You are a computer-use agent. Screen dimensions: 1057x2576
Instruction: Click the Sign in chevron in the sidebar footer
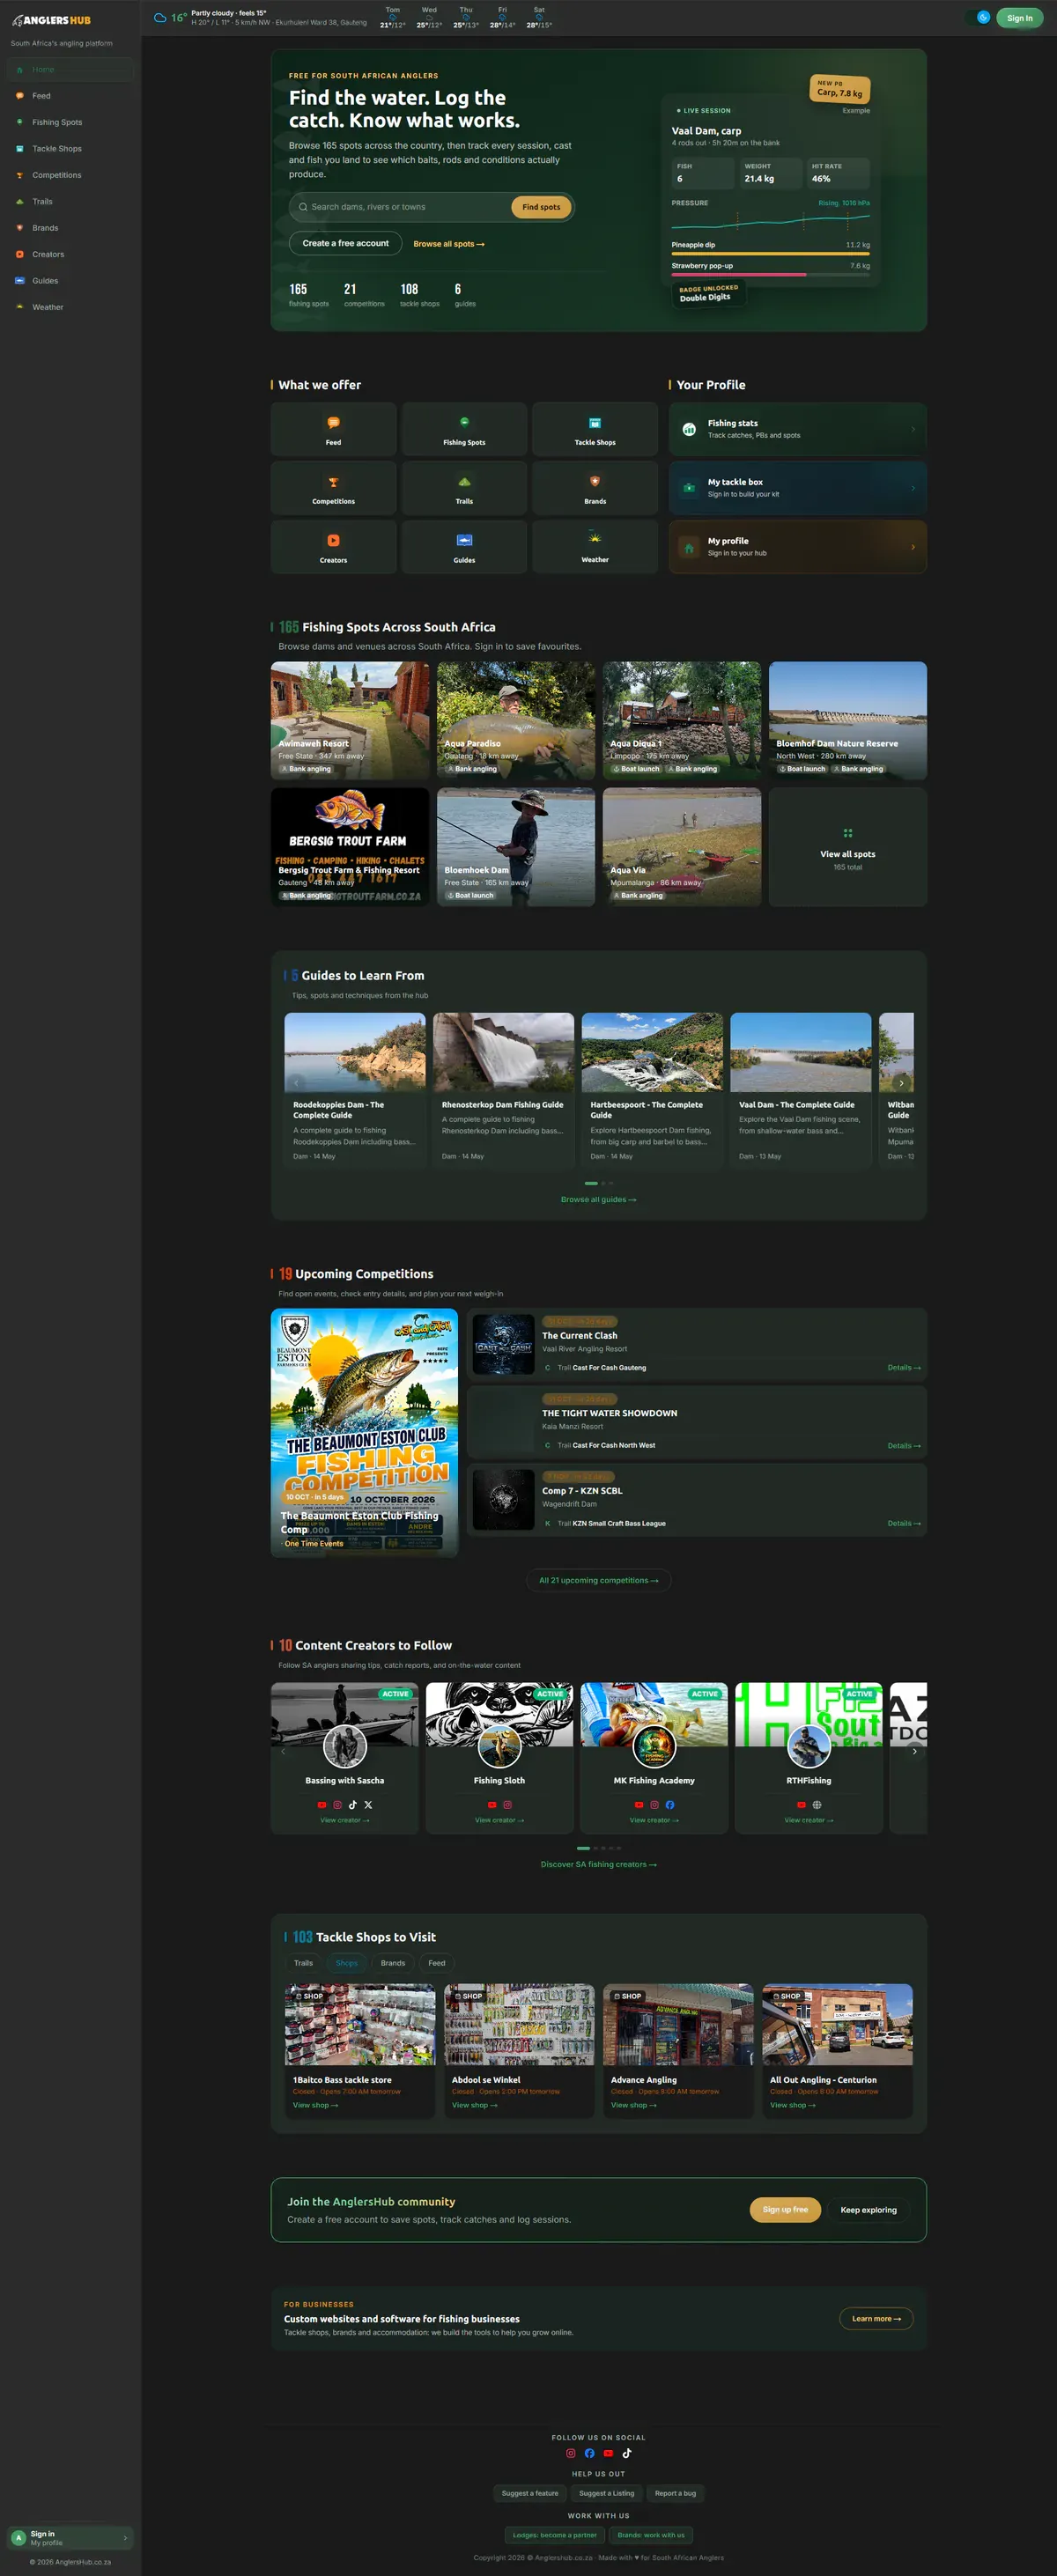pos(125,2538)
